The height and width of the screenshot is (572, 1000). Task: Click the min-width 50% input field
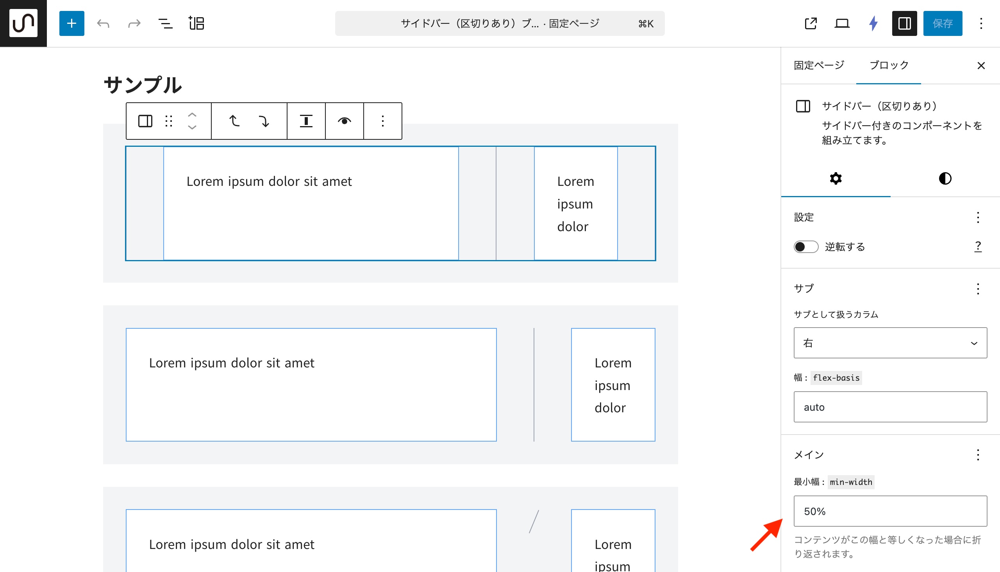point(890,511)
